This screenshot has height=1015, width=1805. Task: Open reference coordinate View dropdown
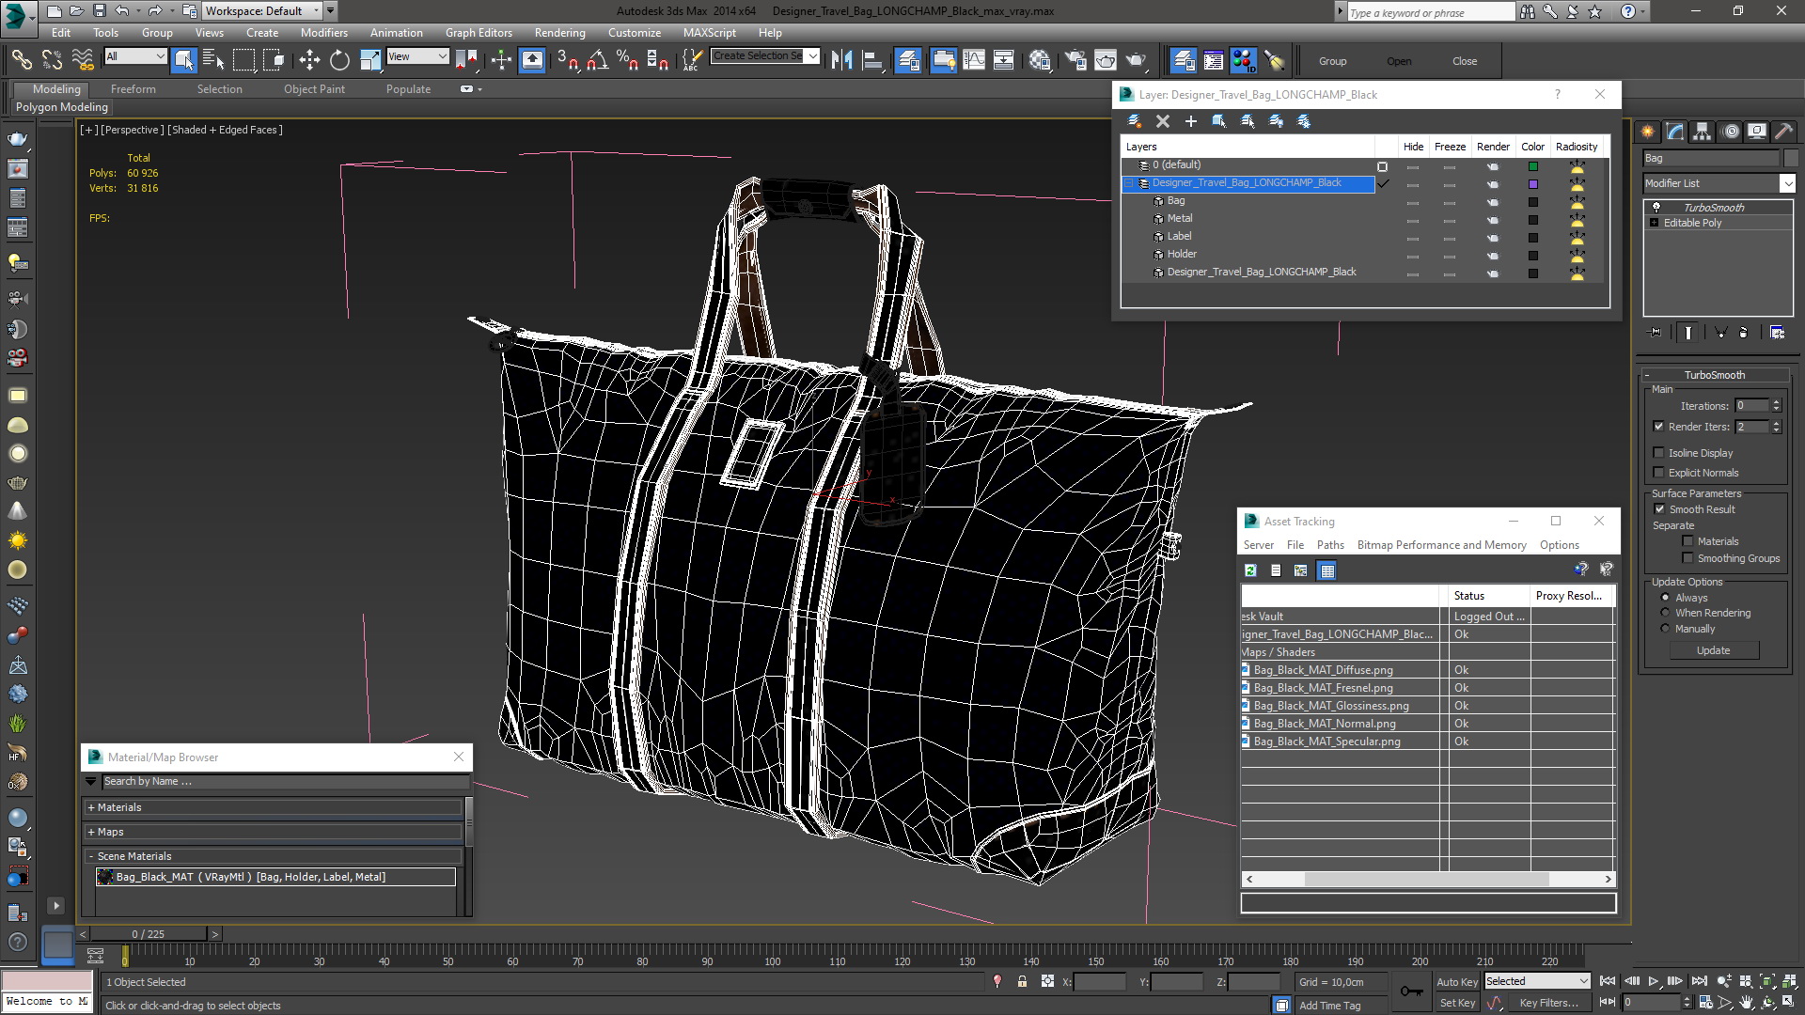417,56
